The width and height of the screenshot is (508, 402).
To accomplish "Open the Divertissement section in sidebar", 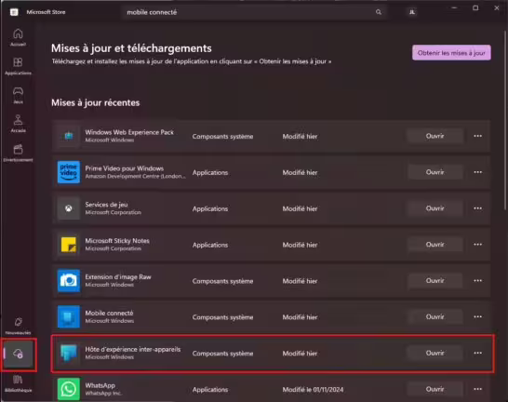I will [18, 153].
